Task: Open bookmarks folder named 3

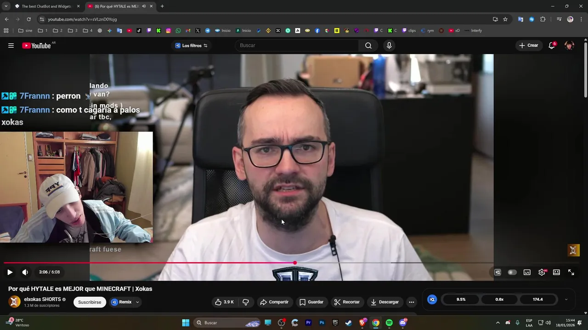Action: pyautogui.click(x=73, y=31)
